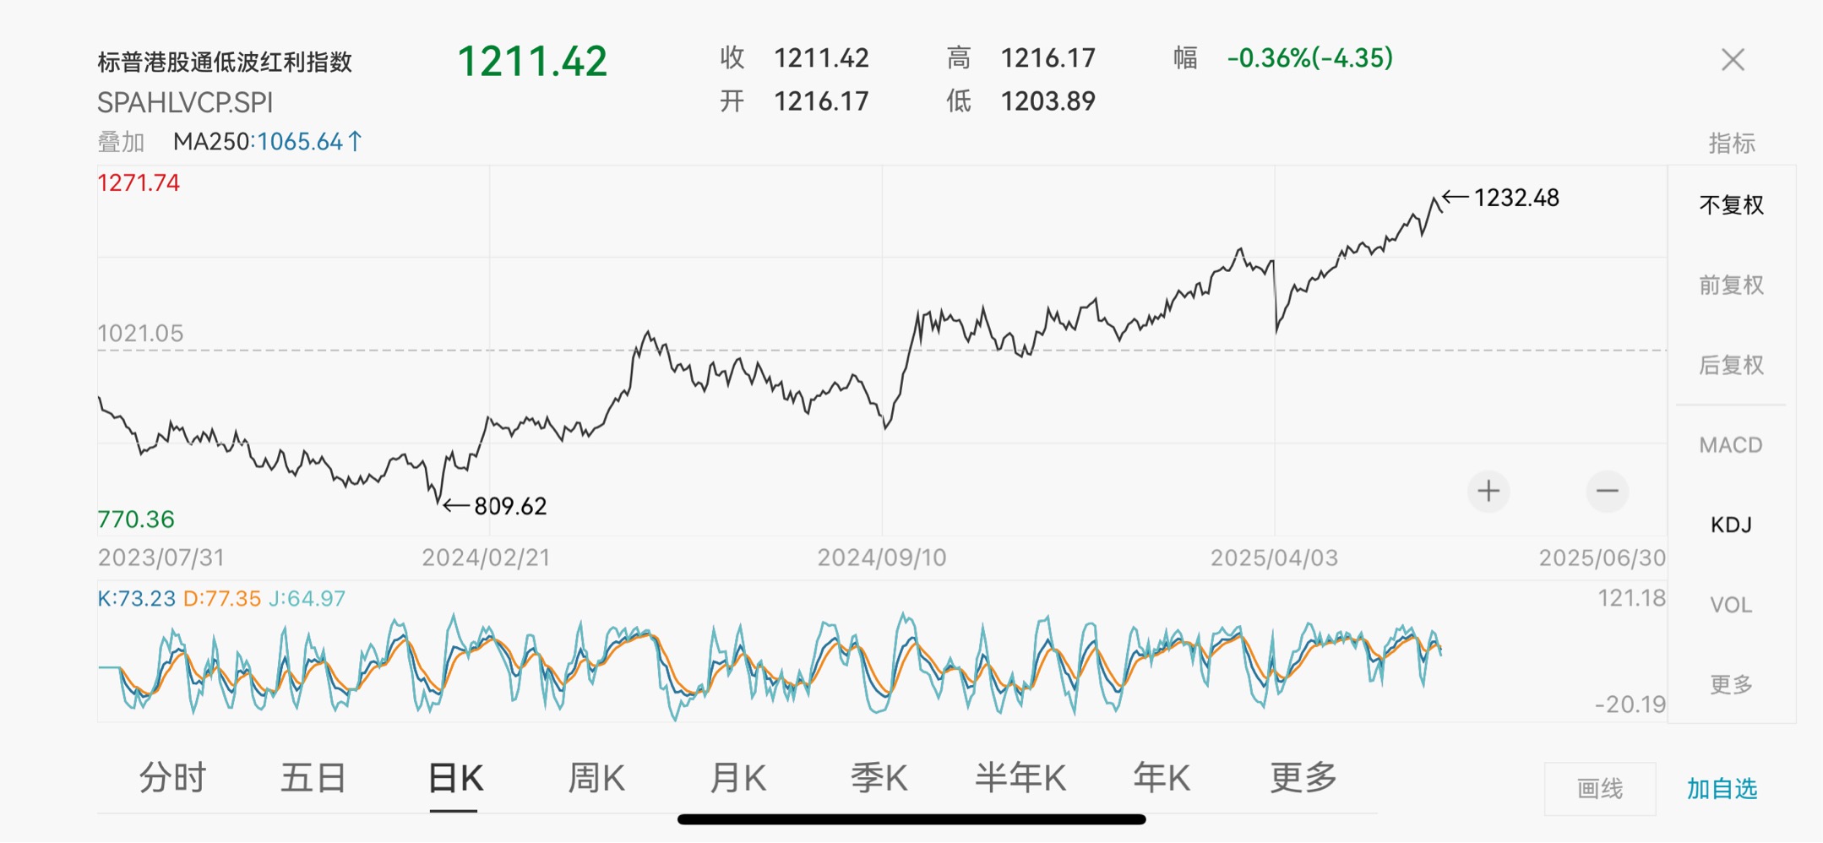The width and height of the screenshot is (1823, 843).
Task: Click the ticker code SPAHLVCP.SPI
Action: coord(185,103)
